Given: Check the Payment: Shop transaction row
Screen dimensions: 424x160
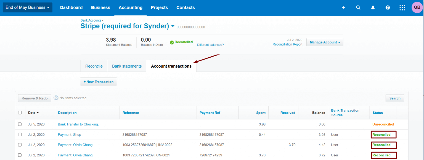Looking at the screenshot, I should pos(20,134).
